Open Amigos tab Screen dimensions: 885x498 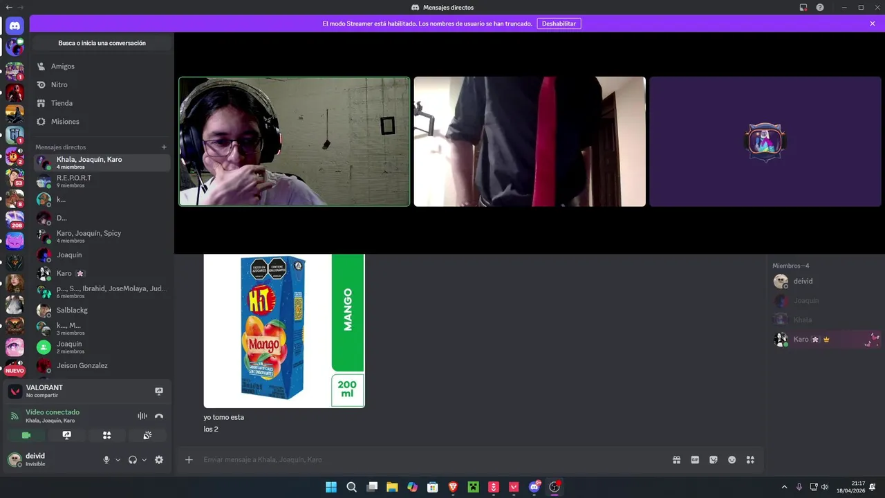click(x=102, y=66)
